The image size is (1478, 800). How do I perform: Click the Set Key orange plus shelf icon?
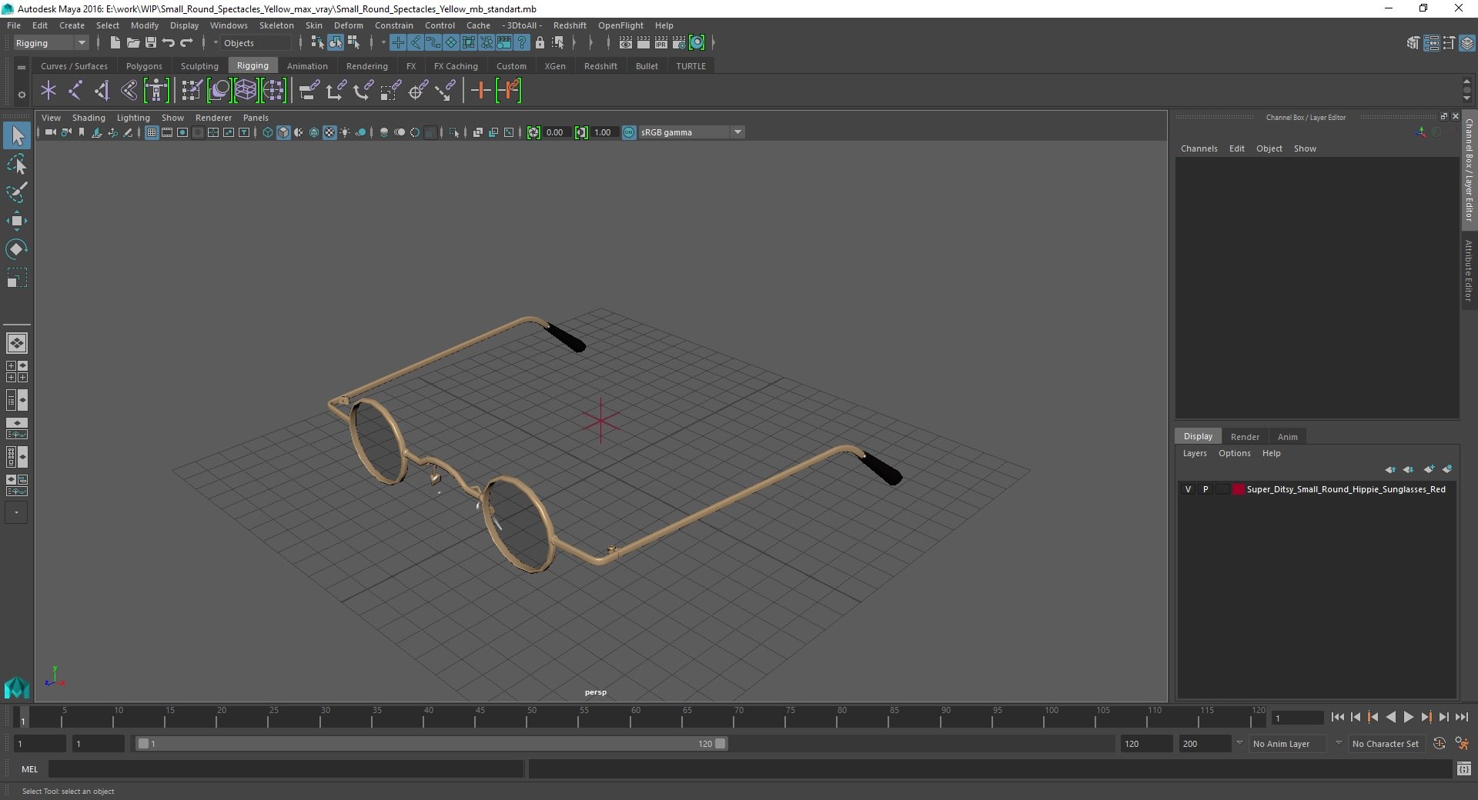pos(481,91)
